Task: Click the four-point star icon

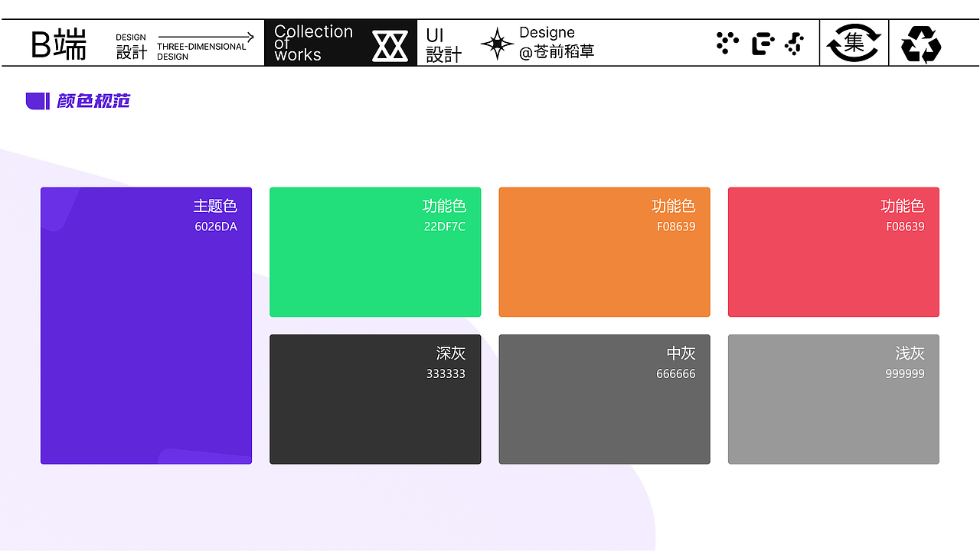Action: 497,44
